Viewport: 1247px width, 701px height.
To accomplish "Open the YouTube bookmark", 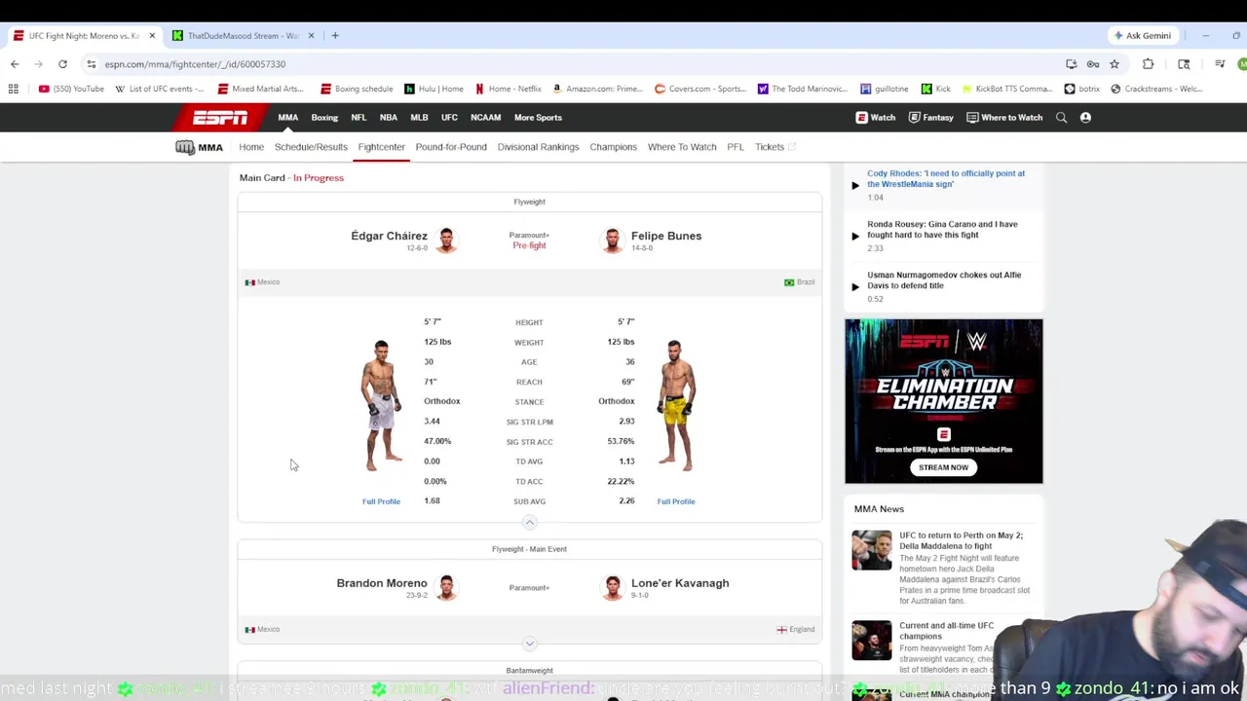I will point(71,89).
